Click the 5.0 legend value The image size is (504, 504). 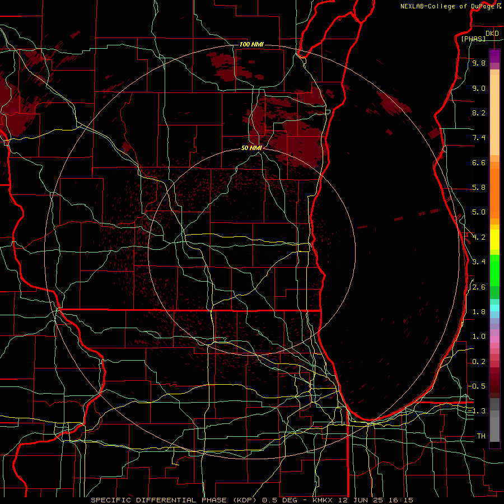pyautogui.click(x=479, y=212)
